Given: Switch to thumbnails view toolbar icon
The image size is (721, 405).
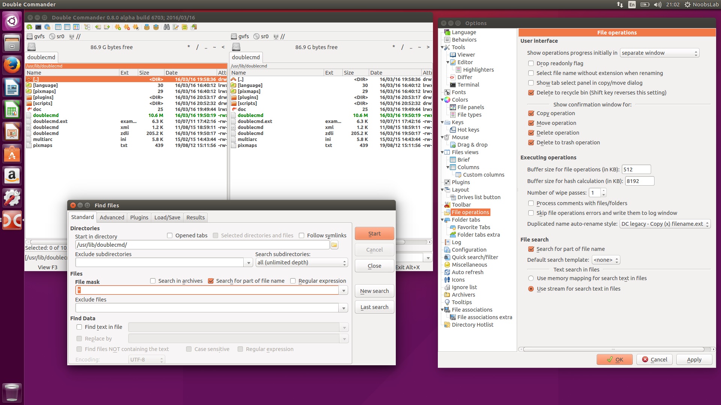Looking at the screenshot, I should point(76,27).
